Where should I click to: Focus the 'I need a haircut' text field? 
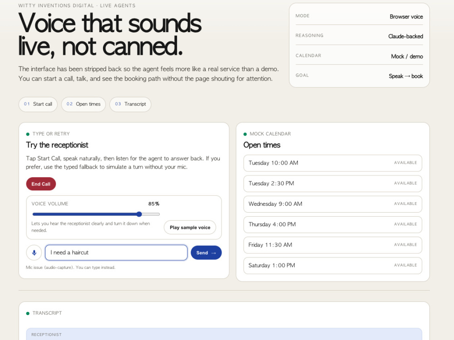[116, 253]
